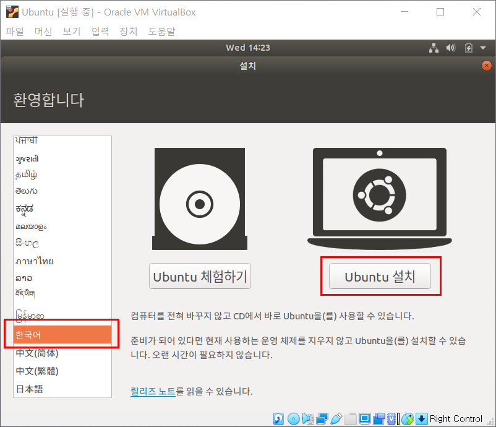Select తెలుగు in the language list
Viewport: 496px width, 427px height.
[62, 191]
